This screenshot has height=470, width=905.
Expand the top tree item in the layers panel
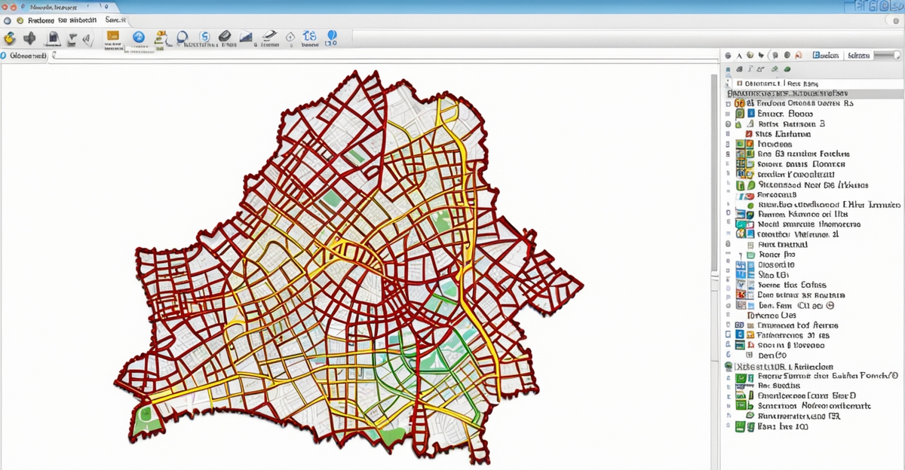click(x=739, y=84)
